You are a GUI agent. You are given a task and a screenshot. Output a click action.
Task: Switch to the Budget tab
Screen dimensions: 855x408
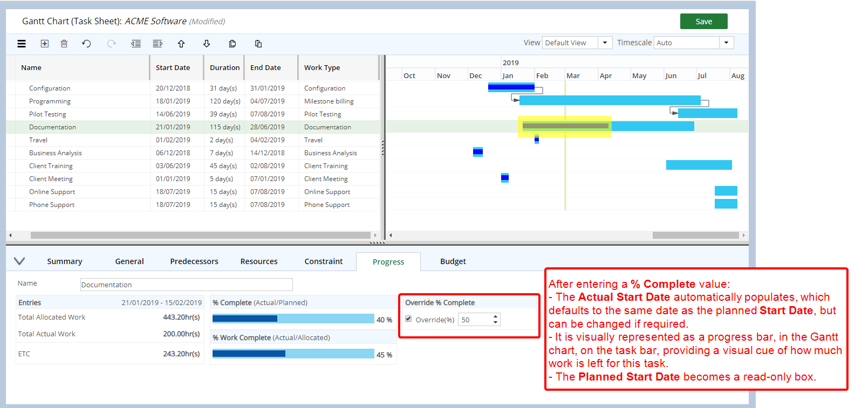tap(453, 261)
